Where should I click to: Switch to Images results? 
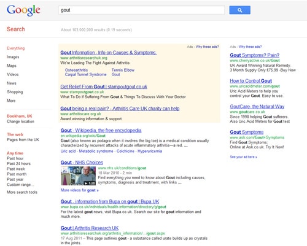(13, 57)
